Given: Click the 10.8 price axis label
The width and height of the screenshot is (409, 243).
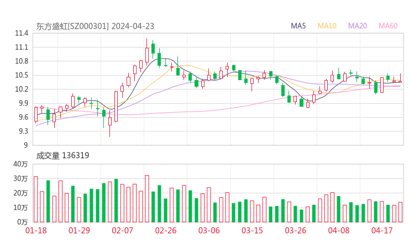Looking at the screenshot, I should coord(22,61).
